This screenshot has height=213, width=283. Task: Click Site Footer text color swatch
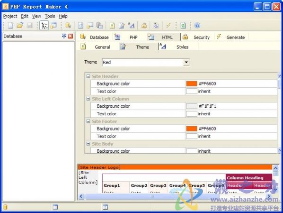(192, 136)
